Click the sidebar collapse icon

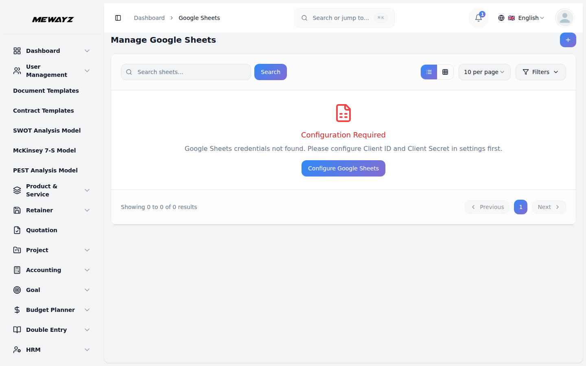(x=118, y=18)
